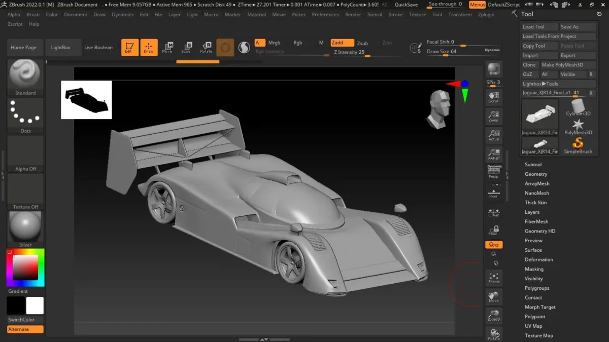Screen dimensions: 609x342
Task: Select the Cylinder3D tool thumbnail
Action: pos(578,107)
